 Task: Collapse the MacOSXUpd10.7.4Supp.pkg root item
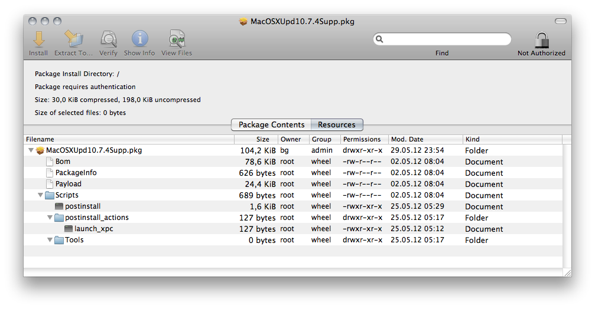coord(31,150)
